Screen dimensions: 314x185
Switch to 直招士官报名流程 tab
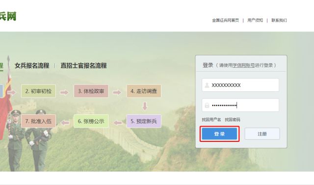tap(83, 65)
